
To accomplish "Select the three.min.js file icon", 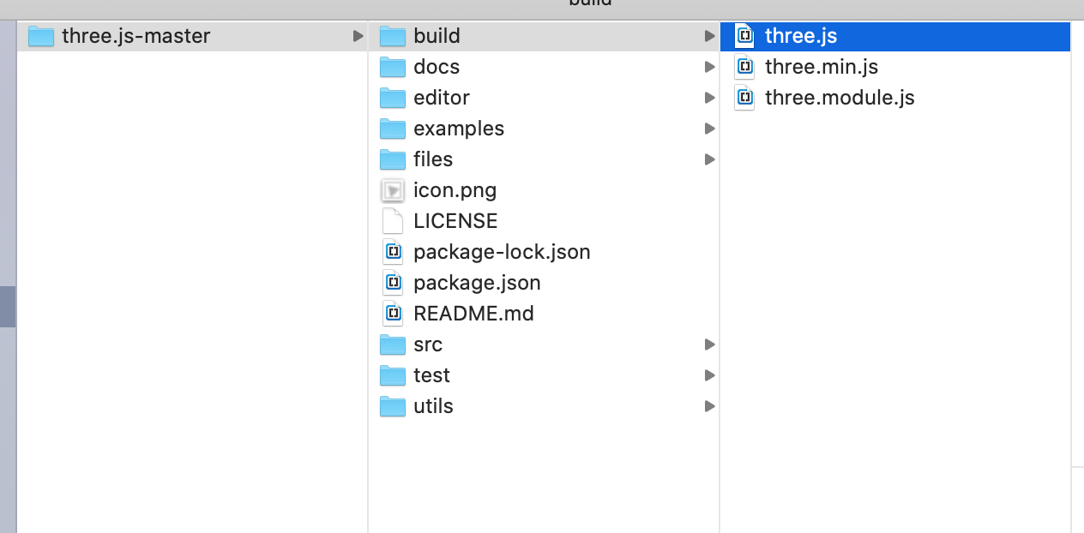I will [744, 67].
